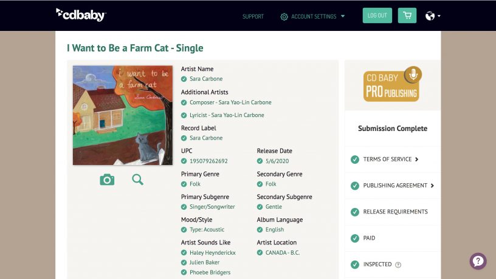The image size is (496, 279).
Task: Click the CD Baby logo
Action: click(x=80, y=15)
